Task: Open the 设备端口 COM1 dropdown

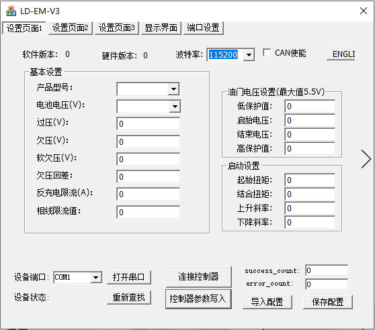Action: pyautogui.click(x=95, y=278)
